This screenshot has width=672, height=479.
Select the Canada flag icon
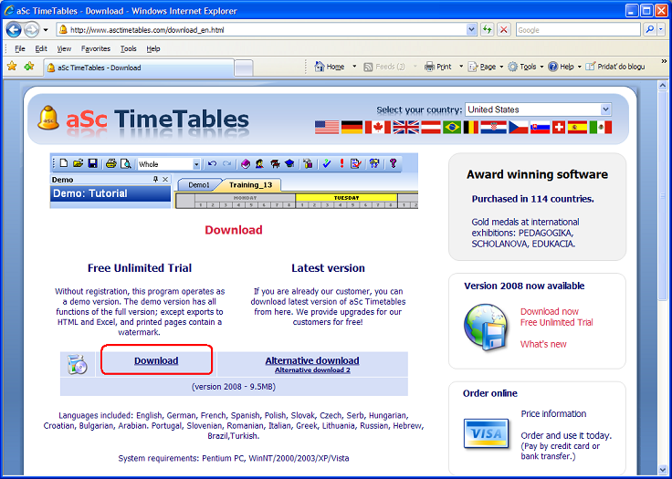coord(377,128)
